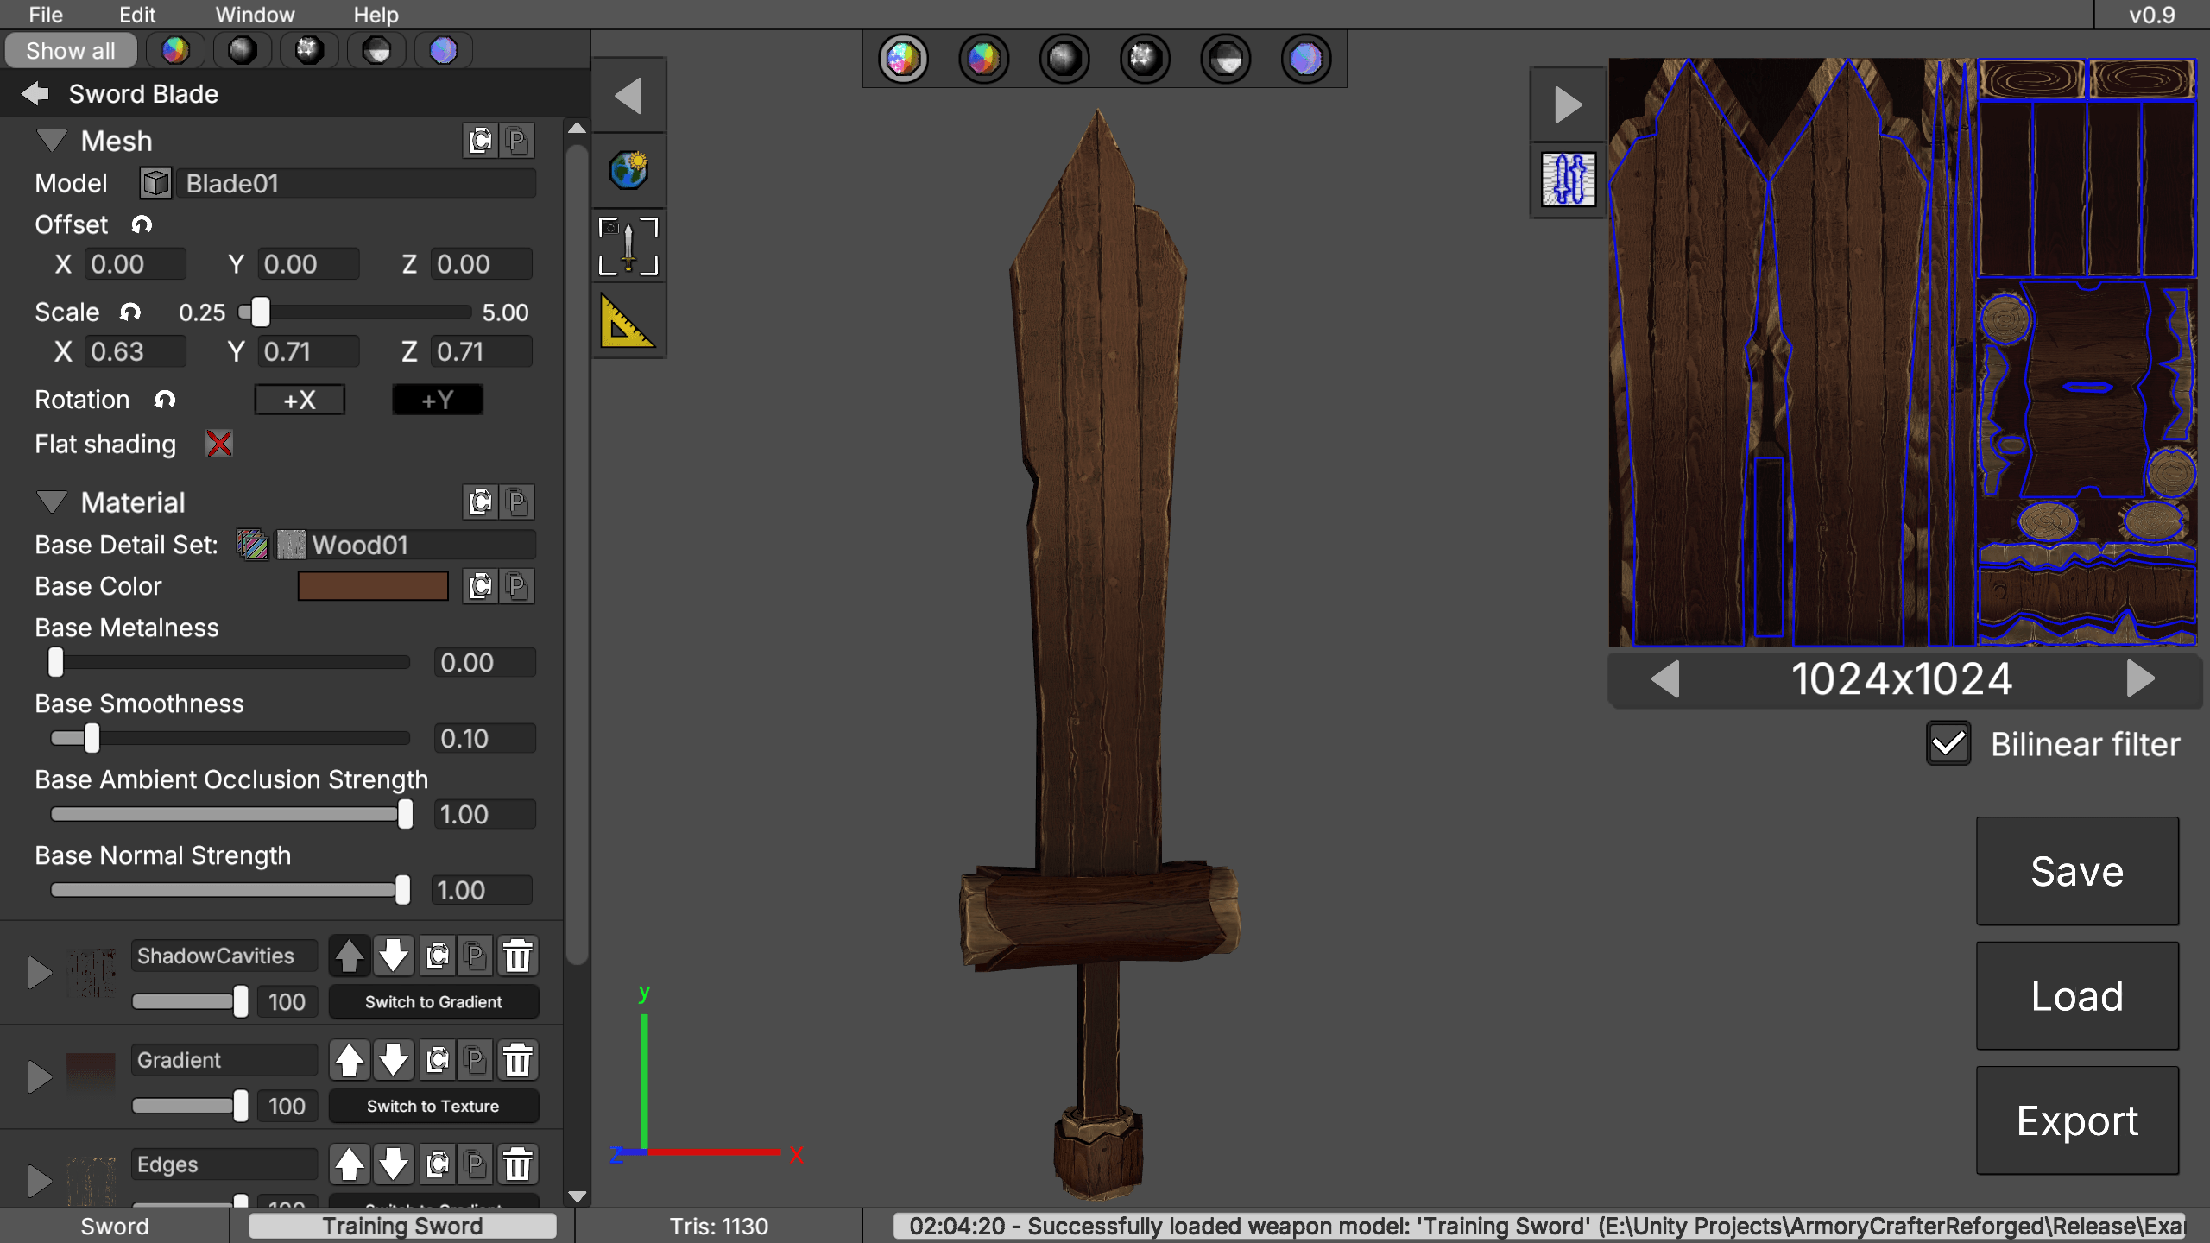The image size is (2210, 1243).
Task: Open the Edit menu
Action: click(137, 15)
